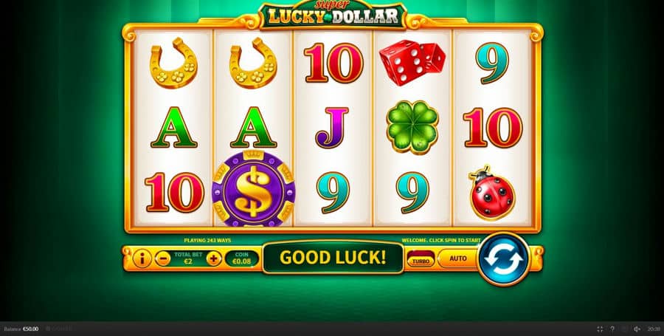Toggle Turbo spin mode
The image size is (664, 336).
[x=421, y=258]
